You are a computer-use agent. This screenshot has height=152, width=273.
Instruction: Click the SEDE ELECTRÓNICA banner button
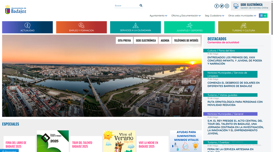(146, 40)
